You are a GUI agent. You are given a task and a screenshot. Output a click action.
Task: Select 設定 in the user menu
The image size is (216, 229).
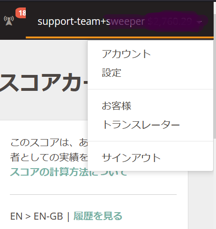pos(112,73)
